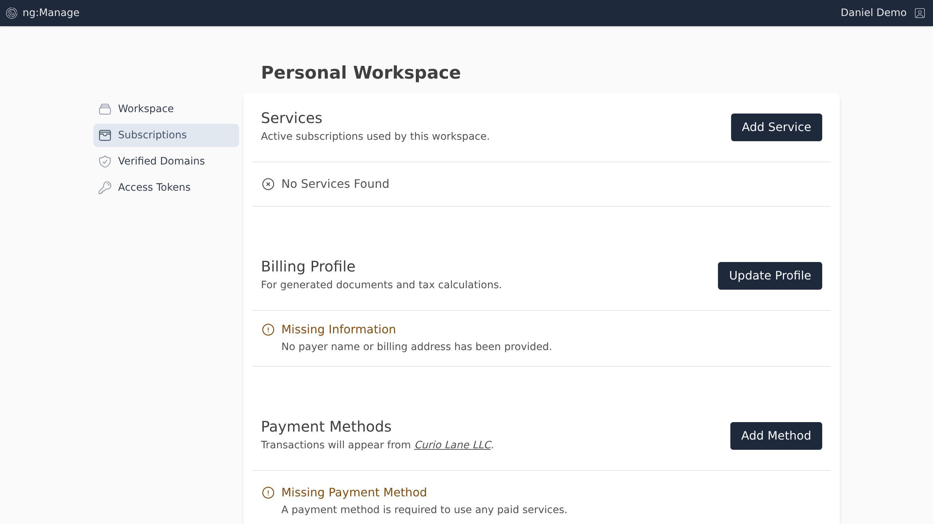This screenshot has width=933, height=524.
Task: Click the Missing Payment Method warning icon
Action: (268, 493)
